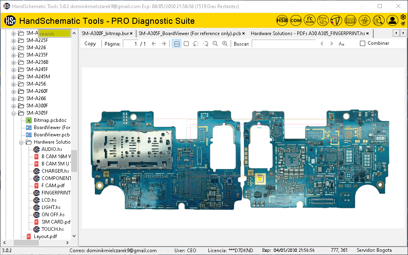Expand the SM-A256 folder
The image size is (408, 255).
click(13, 84)
